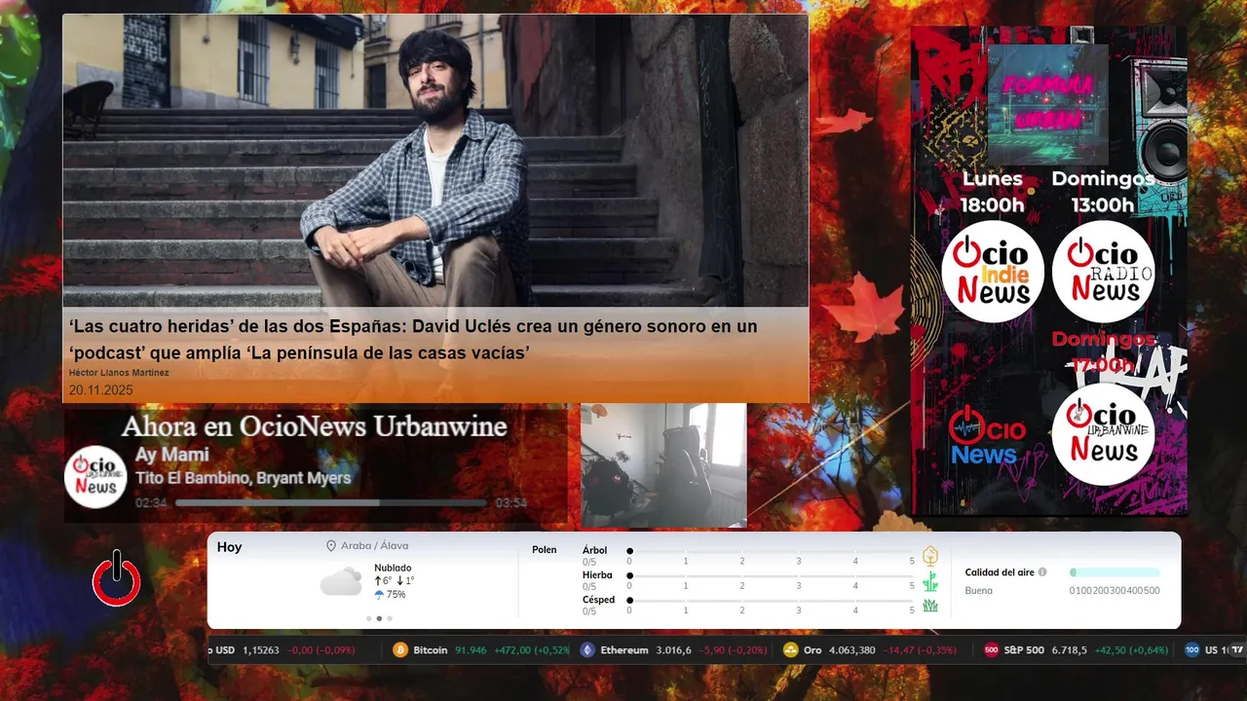The width and height of the screenshot is (1247, 701).
Task: Click the Domingos 13:00h schedule text
Action: coord(1103,192)
